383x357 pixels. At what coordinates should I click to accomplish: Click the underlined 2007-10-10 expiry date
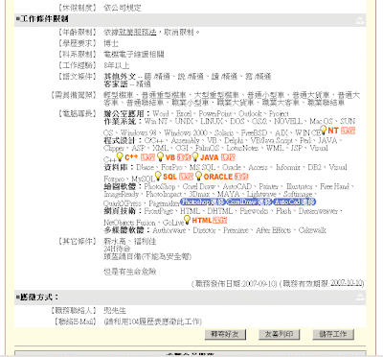[x=347, y=283]
